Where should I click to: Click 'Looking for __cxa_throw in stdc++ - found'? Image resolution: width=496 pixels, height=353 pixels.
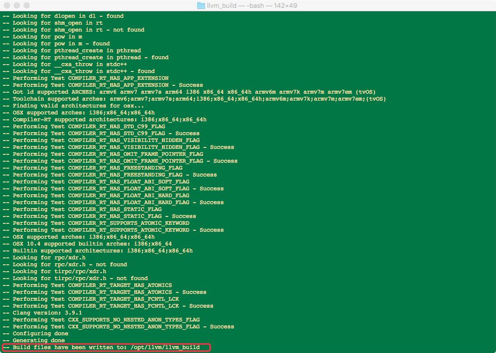click(x=79, y=71)
